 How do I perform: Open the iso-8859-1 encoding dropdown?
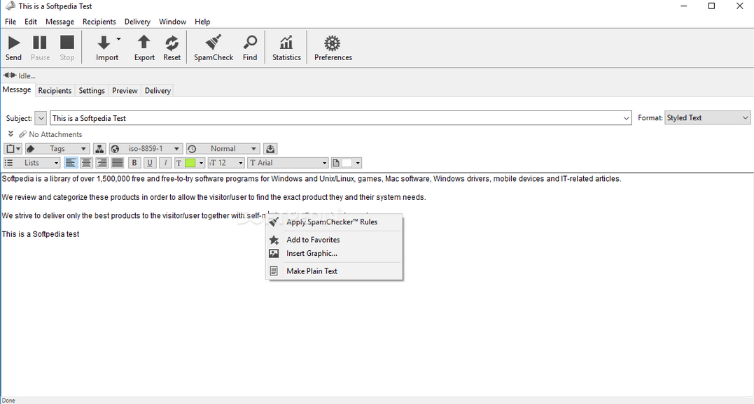coord(146,149)
